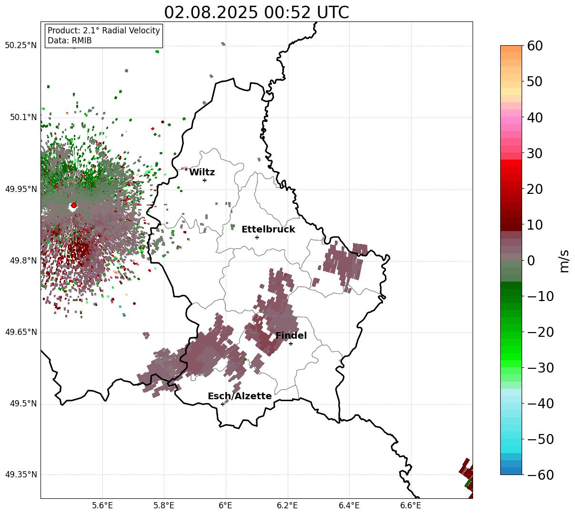Click the 6.4°E longitude label
Screen dimensions: 575x515
pos(349,505)
